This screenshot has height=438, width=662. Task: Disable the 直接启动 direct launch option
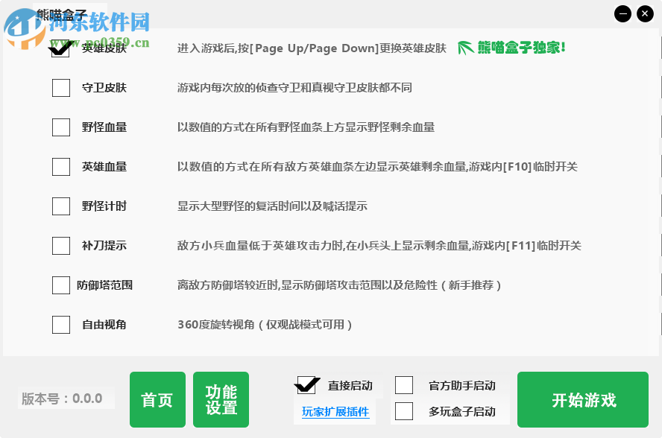tap(306, 385)
